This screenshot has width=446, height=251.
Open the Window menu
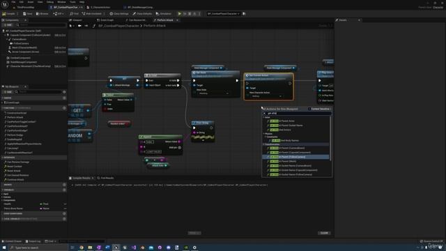61,2
